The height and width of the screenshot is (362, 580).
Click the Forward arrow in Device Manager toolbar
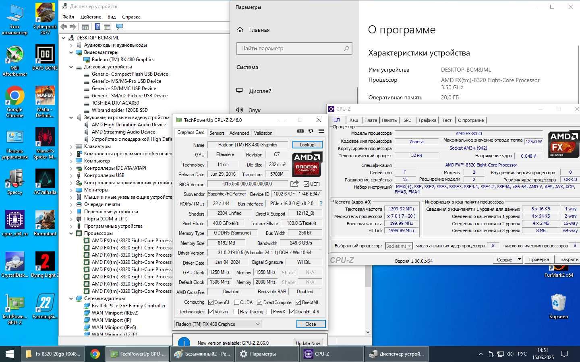73,27
